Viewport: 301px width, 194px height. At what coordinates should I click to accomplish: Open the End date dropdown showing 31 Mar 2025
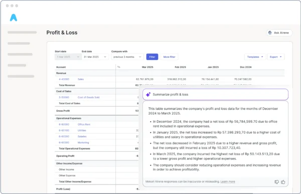95,57
